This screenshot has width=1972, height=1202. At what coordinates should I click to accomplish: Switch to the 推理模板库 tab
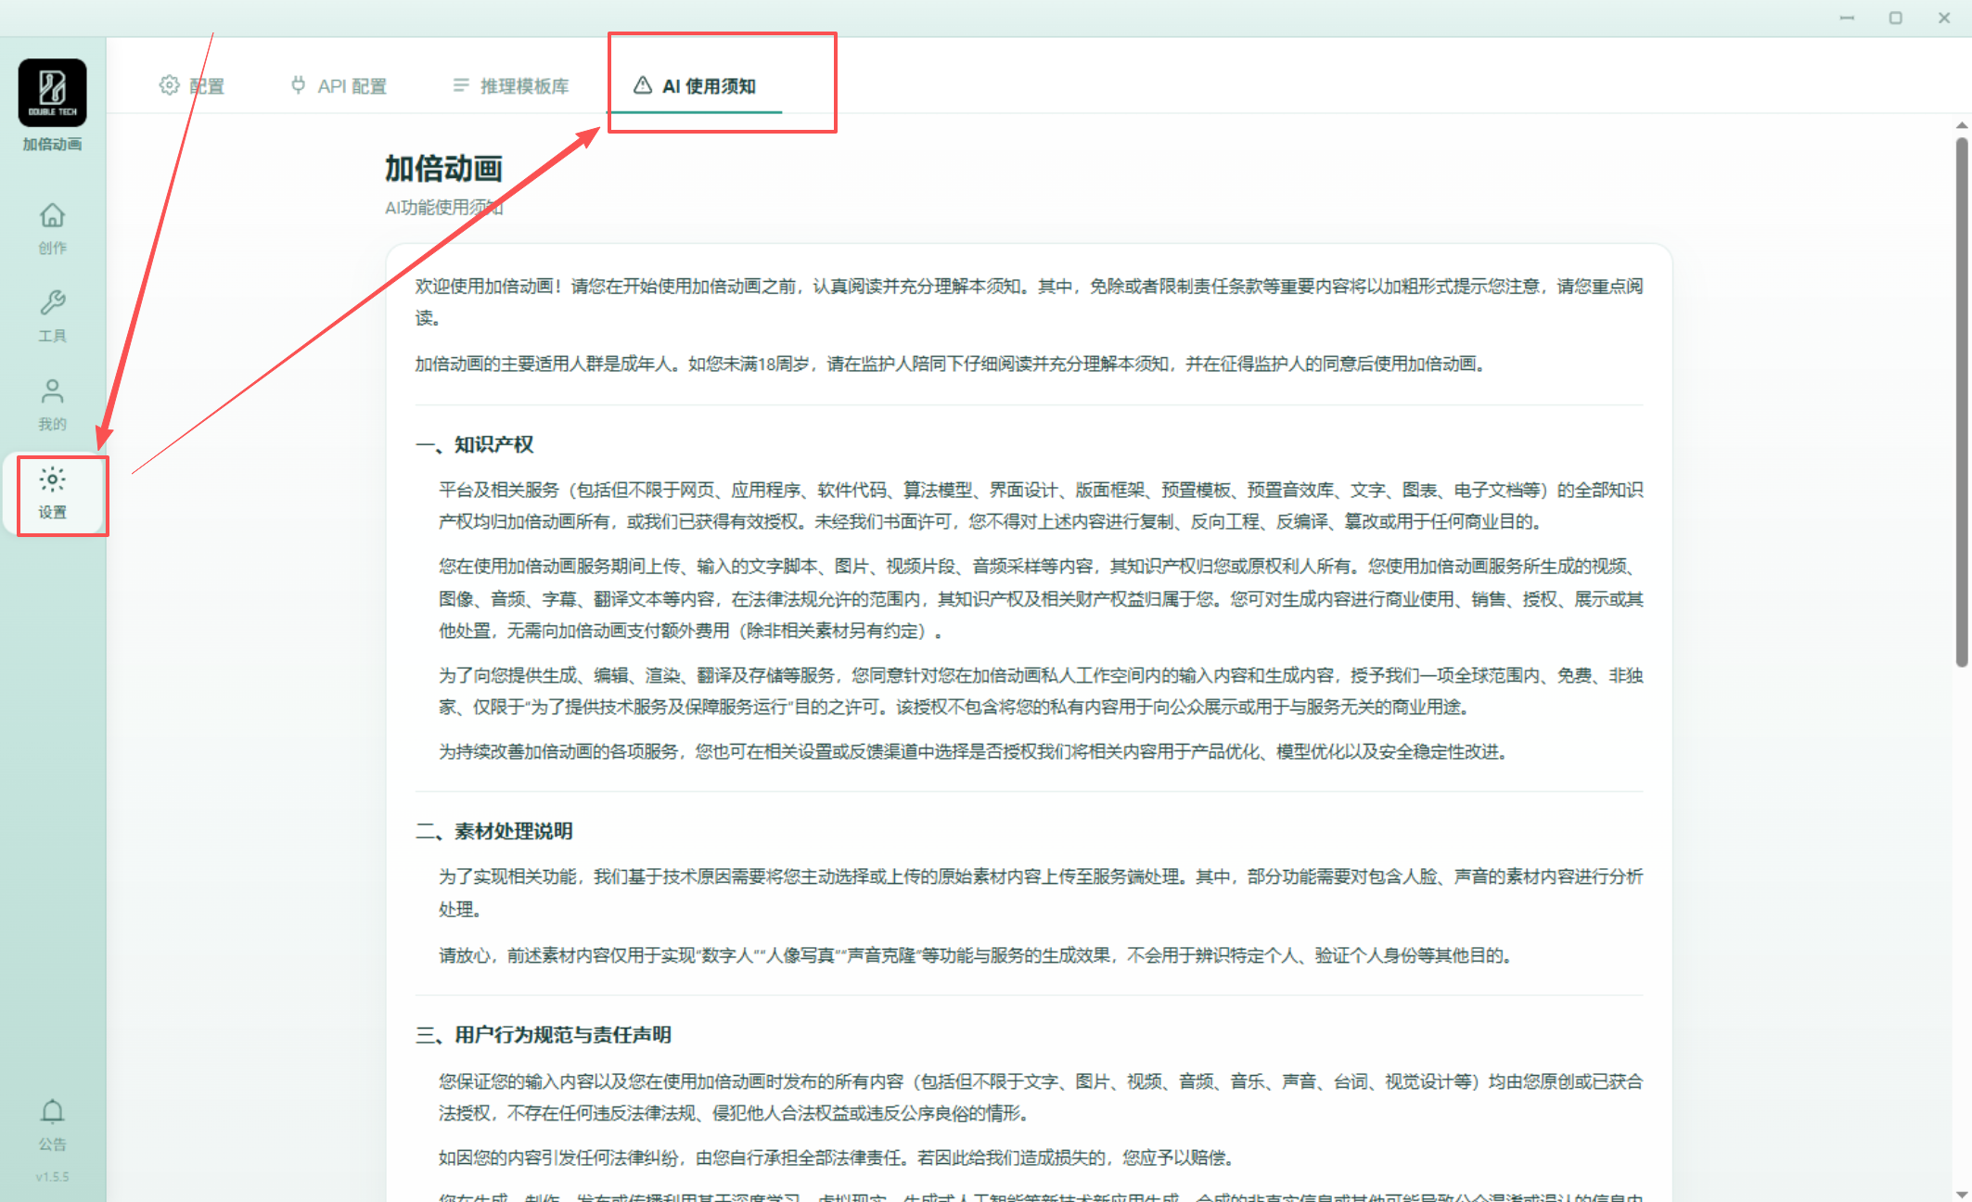pos(510,85)
